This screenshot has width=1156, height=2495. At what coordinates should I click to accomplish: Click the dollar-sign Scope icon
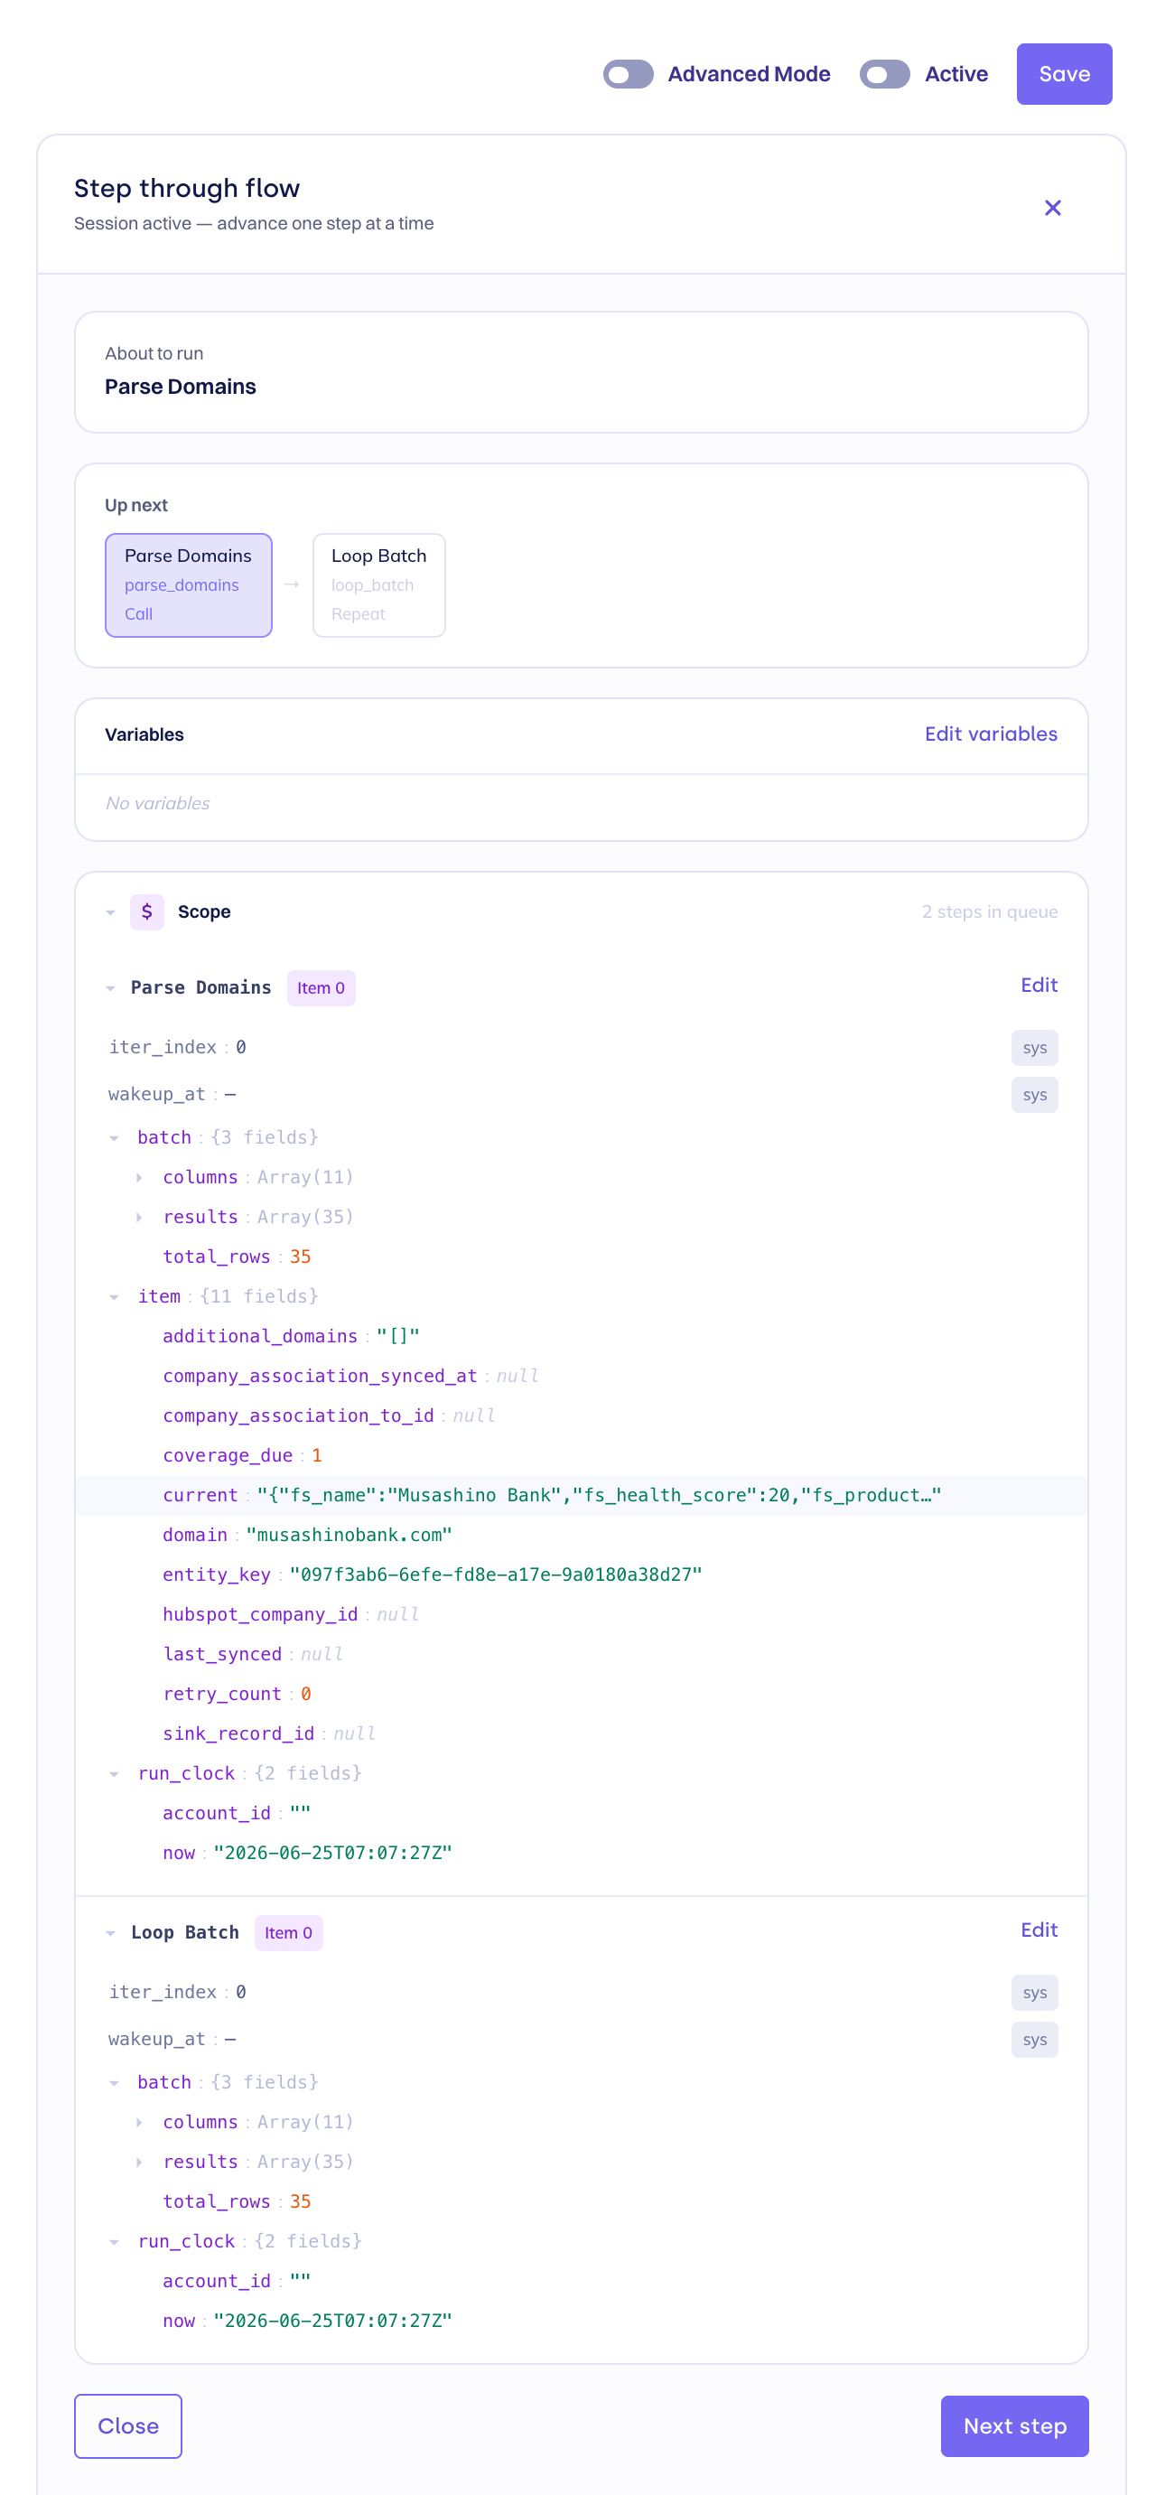(x=147, y=911)
